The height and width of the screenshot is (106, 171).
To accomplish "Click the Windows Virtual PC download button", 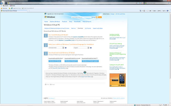I will click(x=71, y=61).
